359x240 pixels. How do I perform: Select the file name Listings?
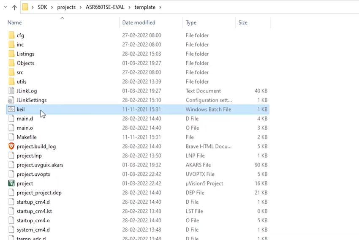(25, 54)
